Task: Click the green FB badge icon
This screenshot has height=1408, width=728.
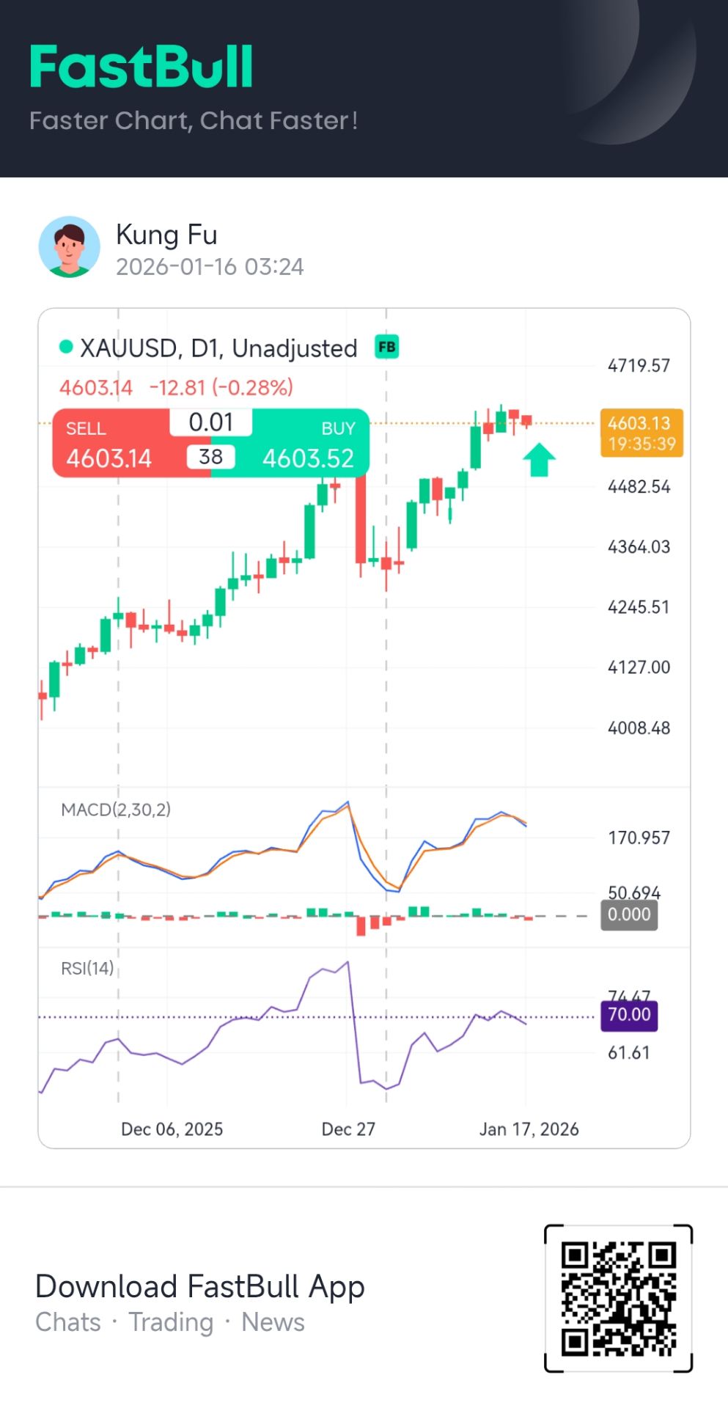Action: tap(386, 347)
